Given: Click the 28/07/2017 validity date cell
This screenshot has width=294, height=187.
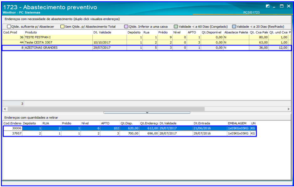Looking at the screenshot, I should (176, 133).
